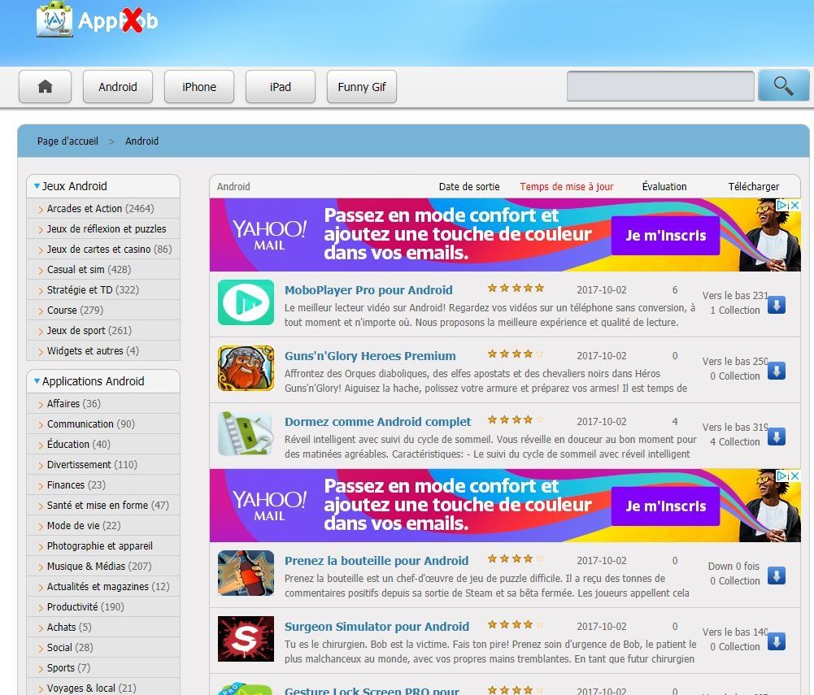Click the AppXob site logo icon

54,20
